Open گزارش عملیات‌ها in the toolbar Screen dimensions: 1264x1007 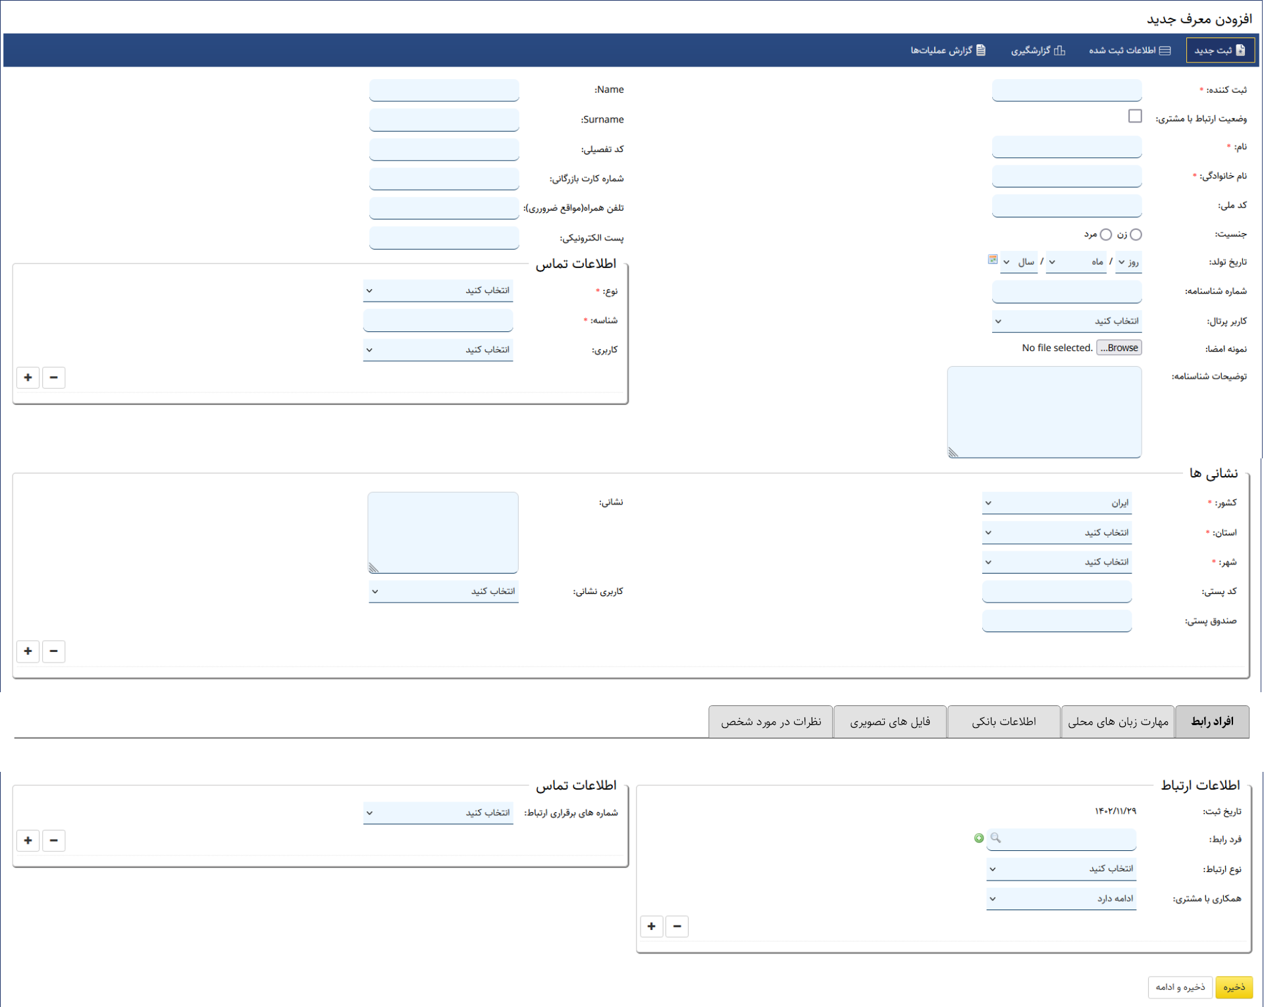click(x=948, y=51)
